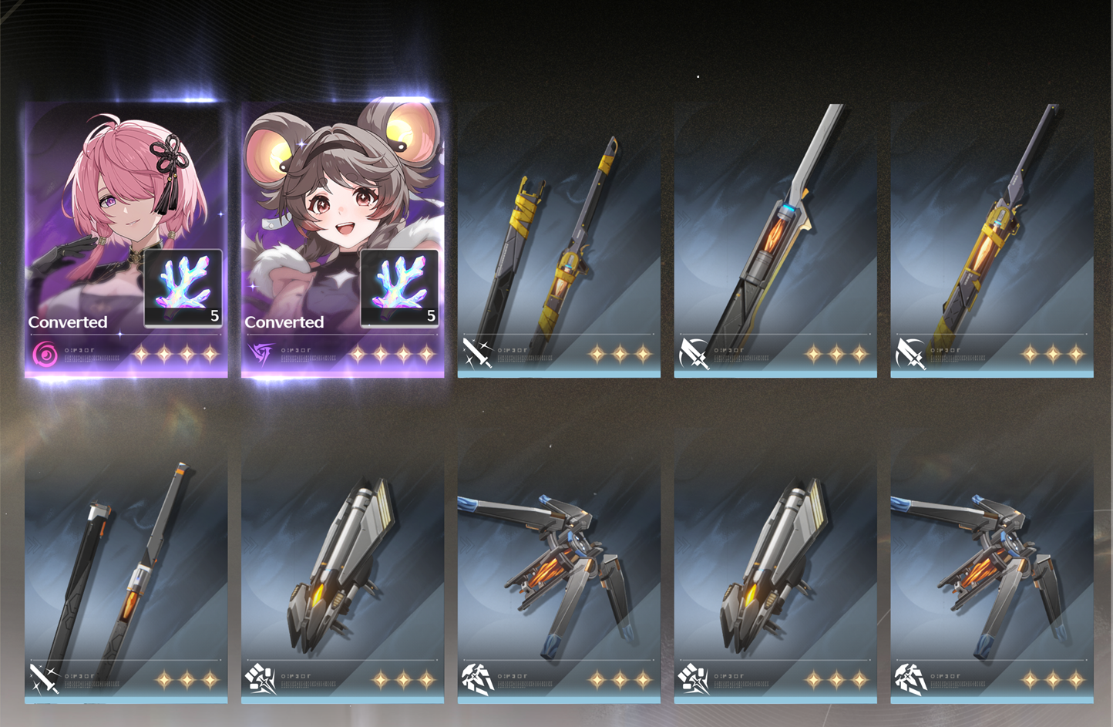Click coral item icon on mouse-eared card
The width and height of the screenshot is (1113, 727).
coord(400,288)
